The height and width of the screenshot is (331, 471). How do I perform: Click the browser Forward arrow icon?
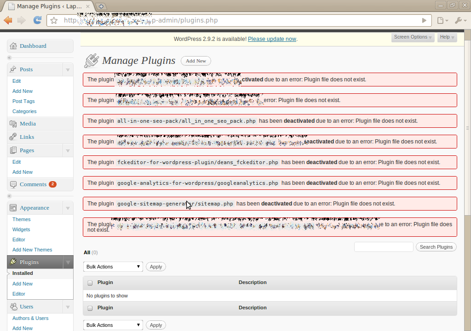coord(22,20)
